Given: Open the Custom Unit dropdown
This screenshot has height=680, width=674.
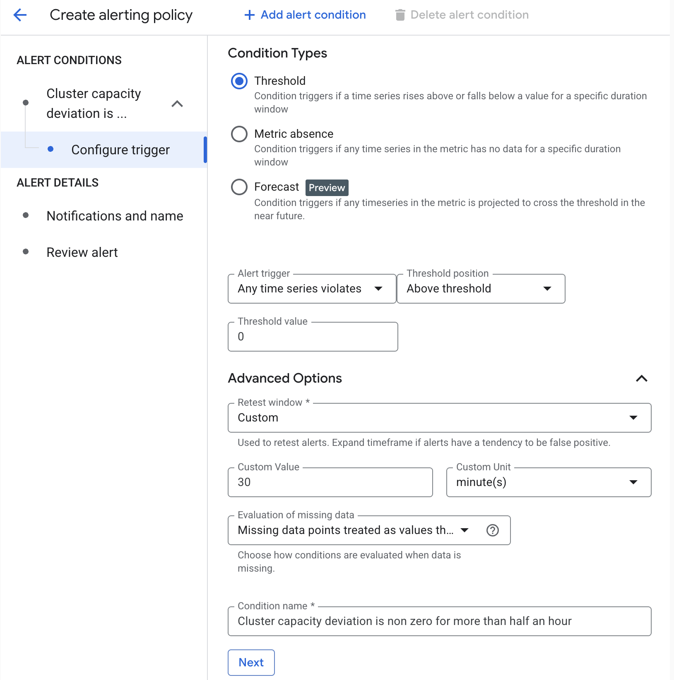Looking at the screenshot, I should (549, 482).
